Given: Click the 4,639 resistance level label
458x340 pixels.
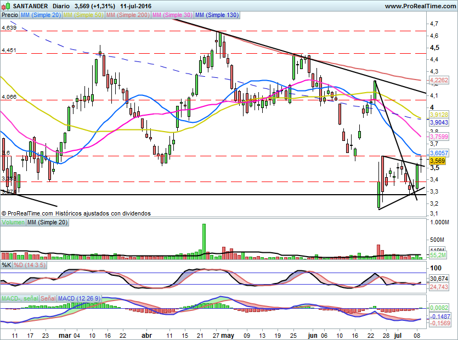Looking at the screenshot, I should pyautogui.click(x=9, y=28).
